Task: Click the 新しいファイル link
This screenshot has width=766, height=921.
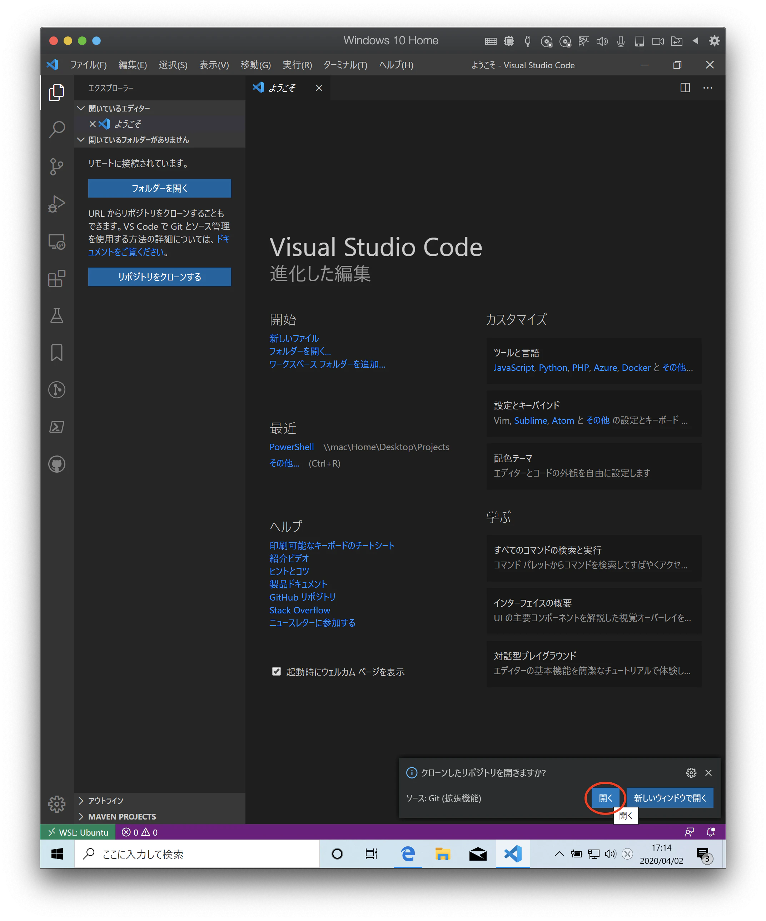Action: pyautogui.click(x=294, y=339)
